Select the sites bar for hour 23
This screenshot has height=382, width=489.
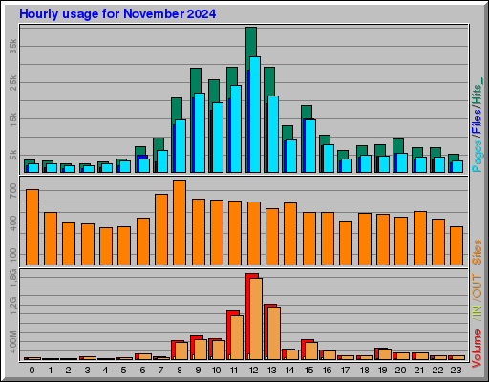(457, 245)
